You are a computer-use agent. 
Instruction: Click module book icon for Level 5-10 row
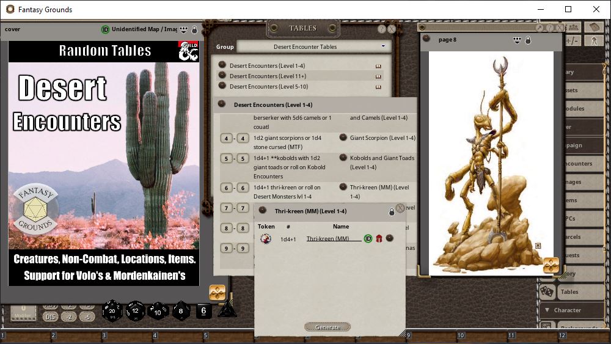378,87
